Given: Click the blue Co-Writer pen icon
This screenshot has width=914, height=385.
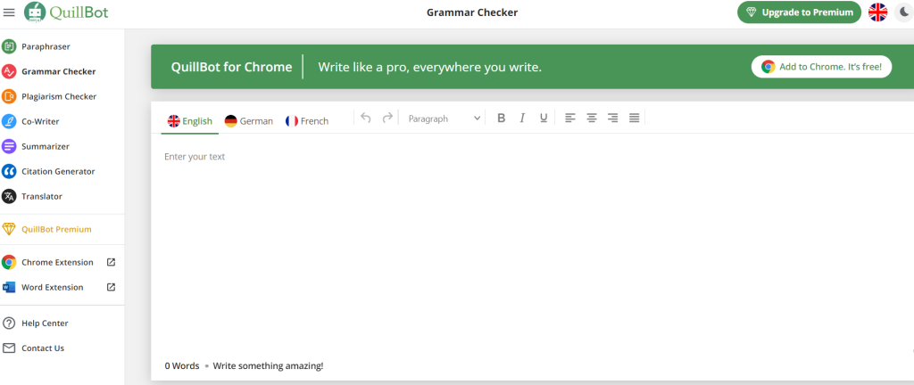Looking at the screenshot, I should (9, 121).
